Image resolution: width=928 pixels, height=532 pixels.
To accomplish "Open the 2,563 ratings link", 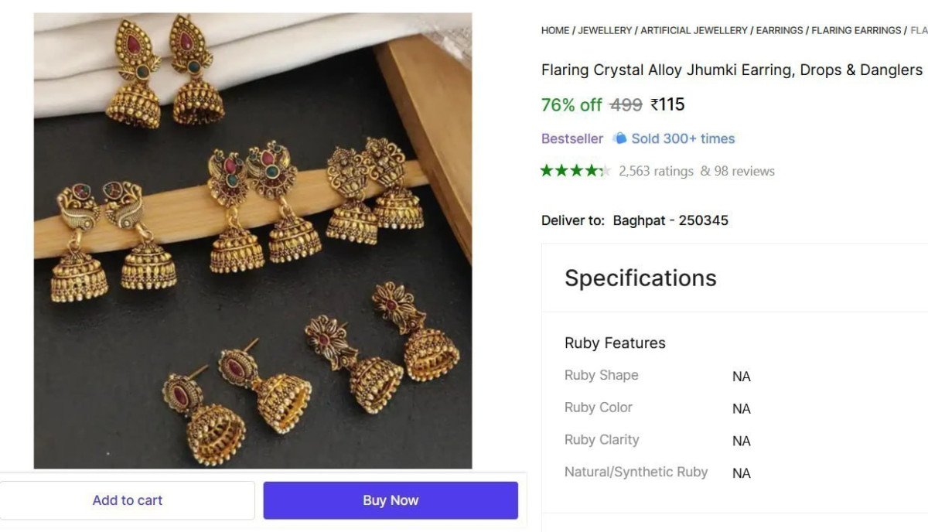I will 656,171.
